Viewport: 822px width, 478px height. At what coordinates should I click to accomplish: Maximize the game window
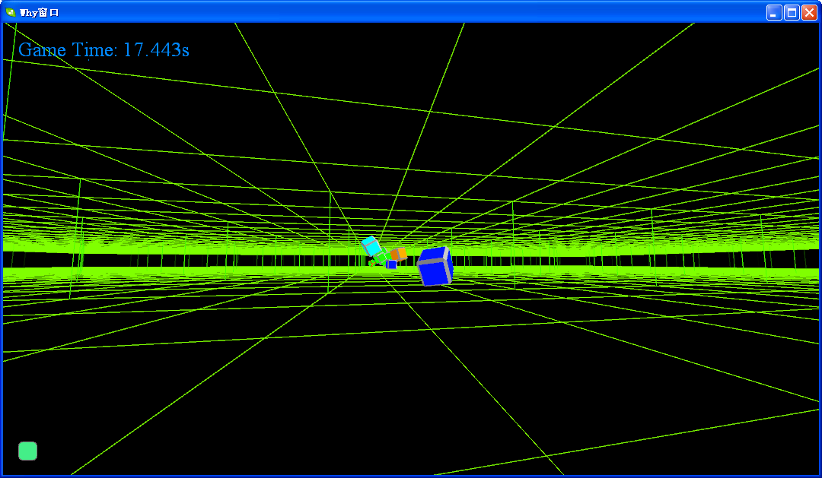(x=792, y=13)
